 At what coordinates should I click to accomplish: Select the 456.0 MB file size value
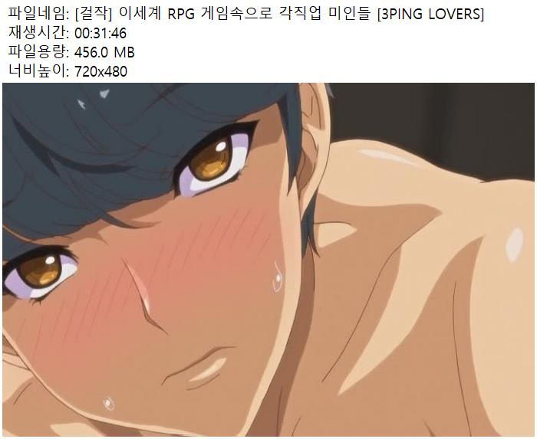pyautogui.click(x=104, y=52)
